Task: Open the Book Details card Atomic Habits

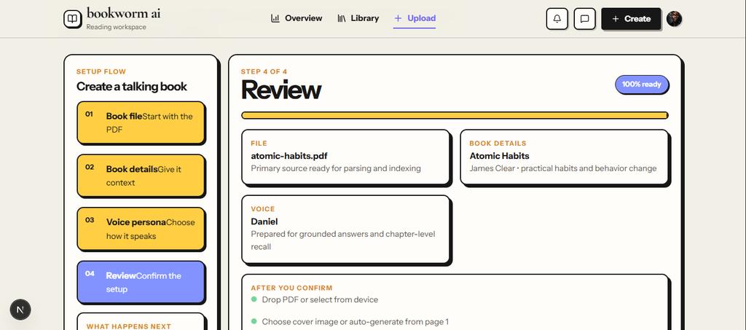Action: (x=565, y=157)
